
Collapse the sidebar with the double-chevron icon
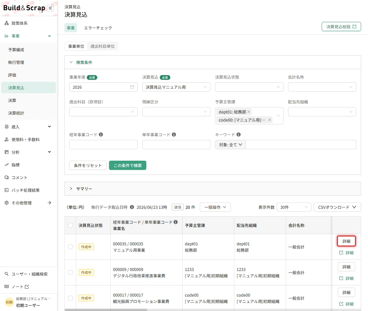pos(50,8)
